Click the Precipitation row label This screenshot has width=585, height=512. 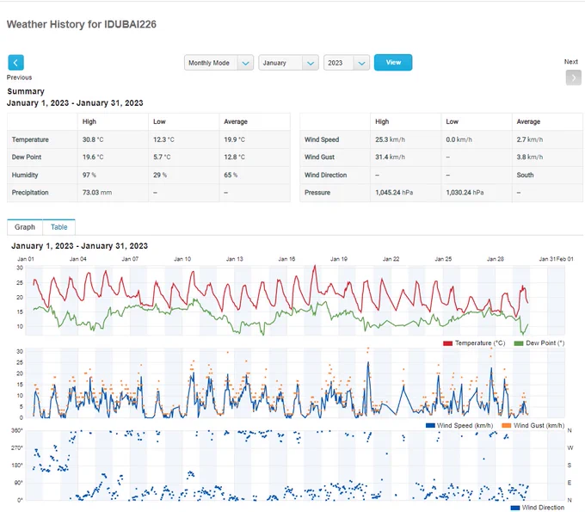30,193
